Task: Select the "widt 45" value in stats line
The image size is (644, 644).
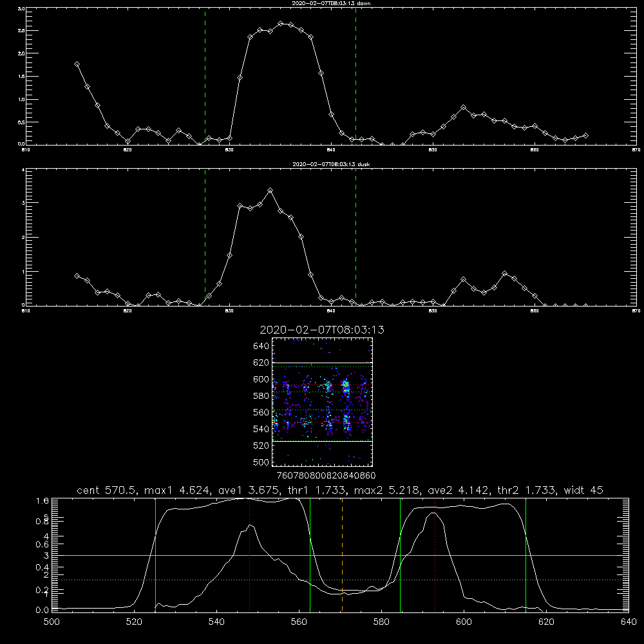Action: click(583, 490)
